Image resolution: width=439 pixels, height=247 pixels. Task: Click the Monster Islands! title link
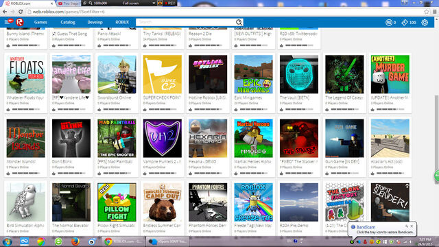[x=21, y=162]
